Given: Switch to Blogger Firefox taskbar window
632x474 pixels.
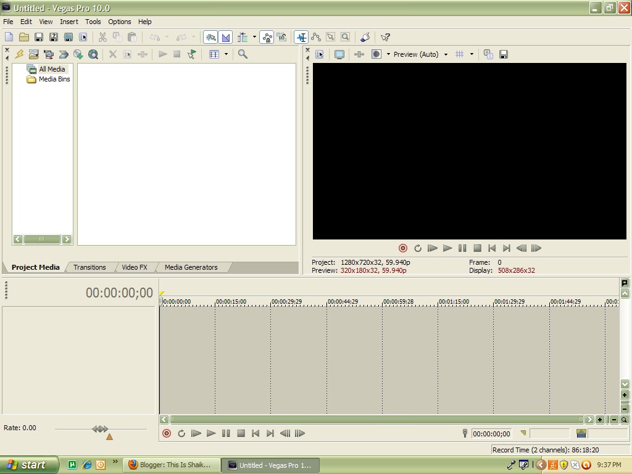Looking at the screenshot, I should pos(172,465).
